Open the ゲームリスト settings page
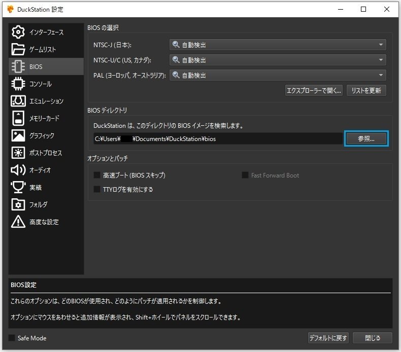The height and width of the screenshot is (352, 401). pos(46,49)
